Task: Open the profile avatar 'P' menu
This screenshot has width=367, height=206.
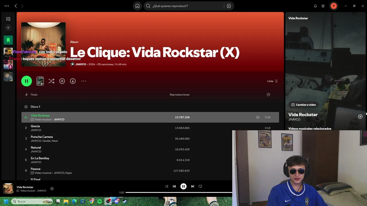Action: [334, 6]
